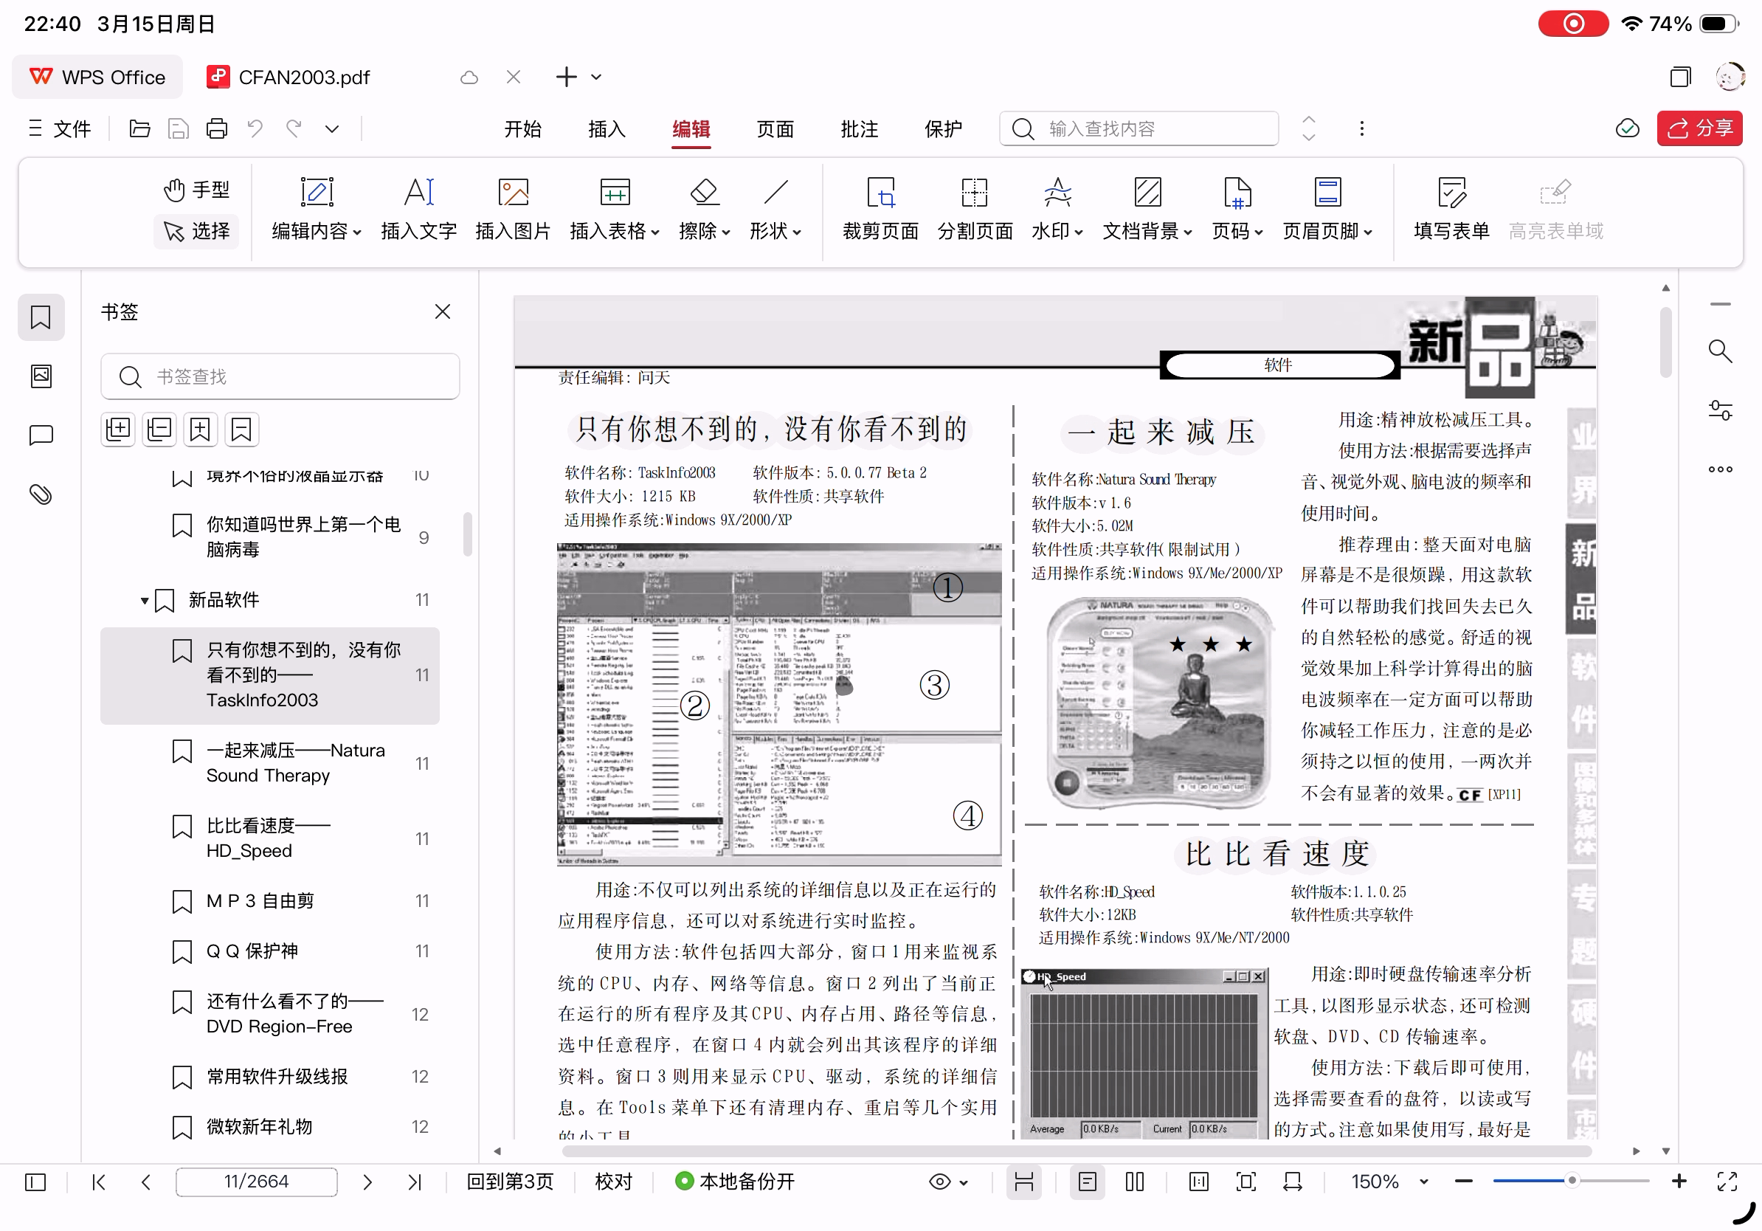Screen dimensions: 1762x1231
Task: Toggle two-page view in status bar
Action: tap(1134, 1182)
